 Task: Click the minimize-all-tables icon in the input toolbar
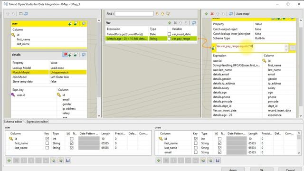click(26, 14)
